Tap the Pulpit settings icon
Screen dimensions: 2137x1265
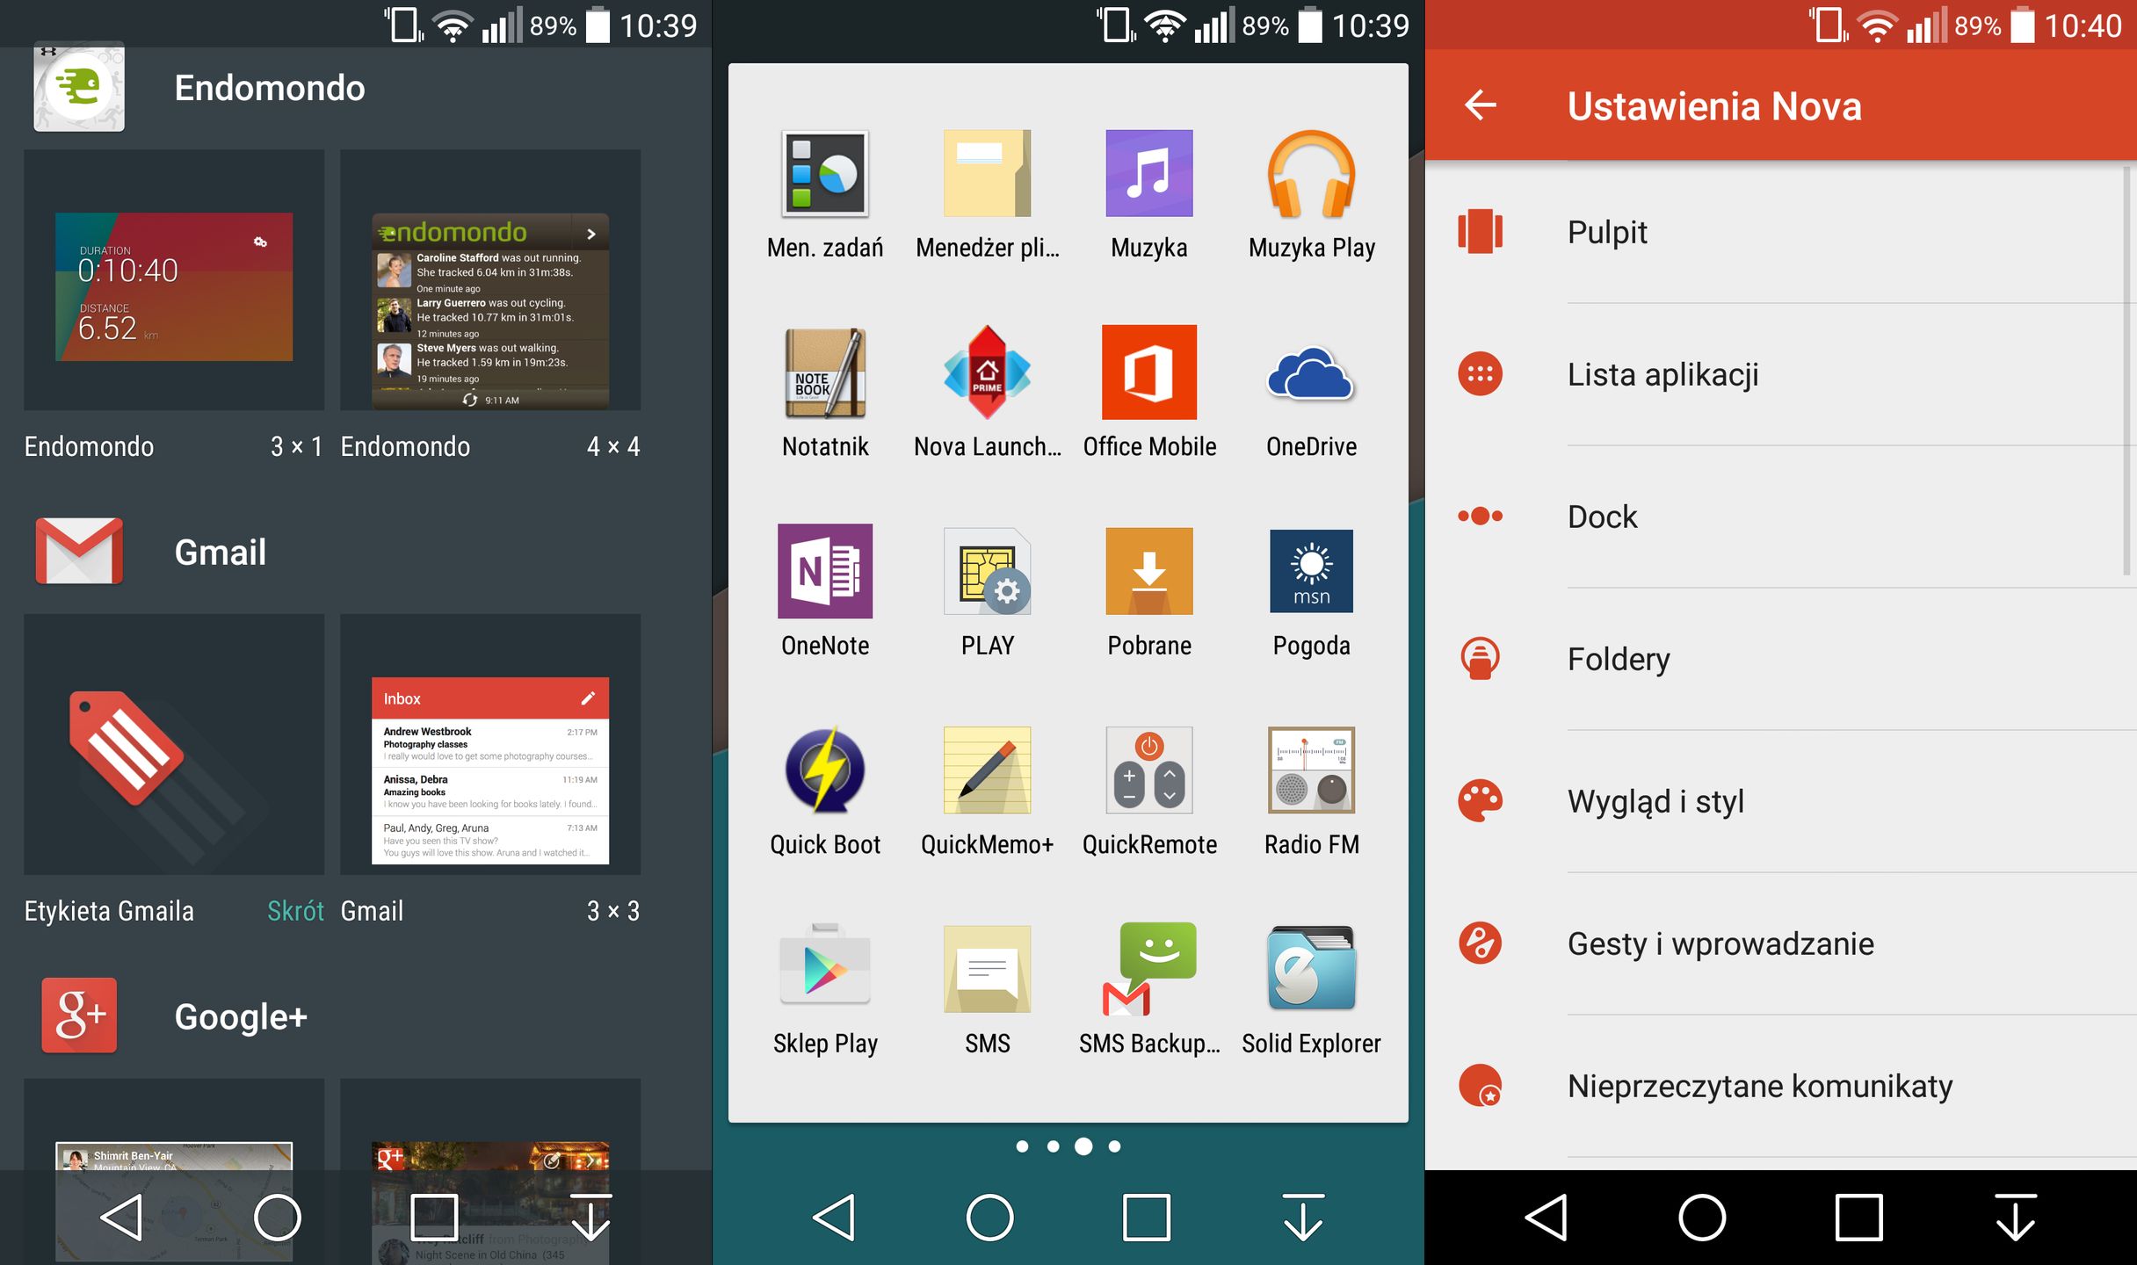point(1480,231)
